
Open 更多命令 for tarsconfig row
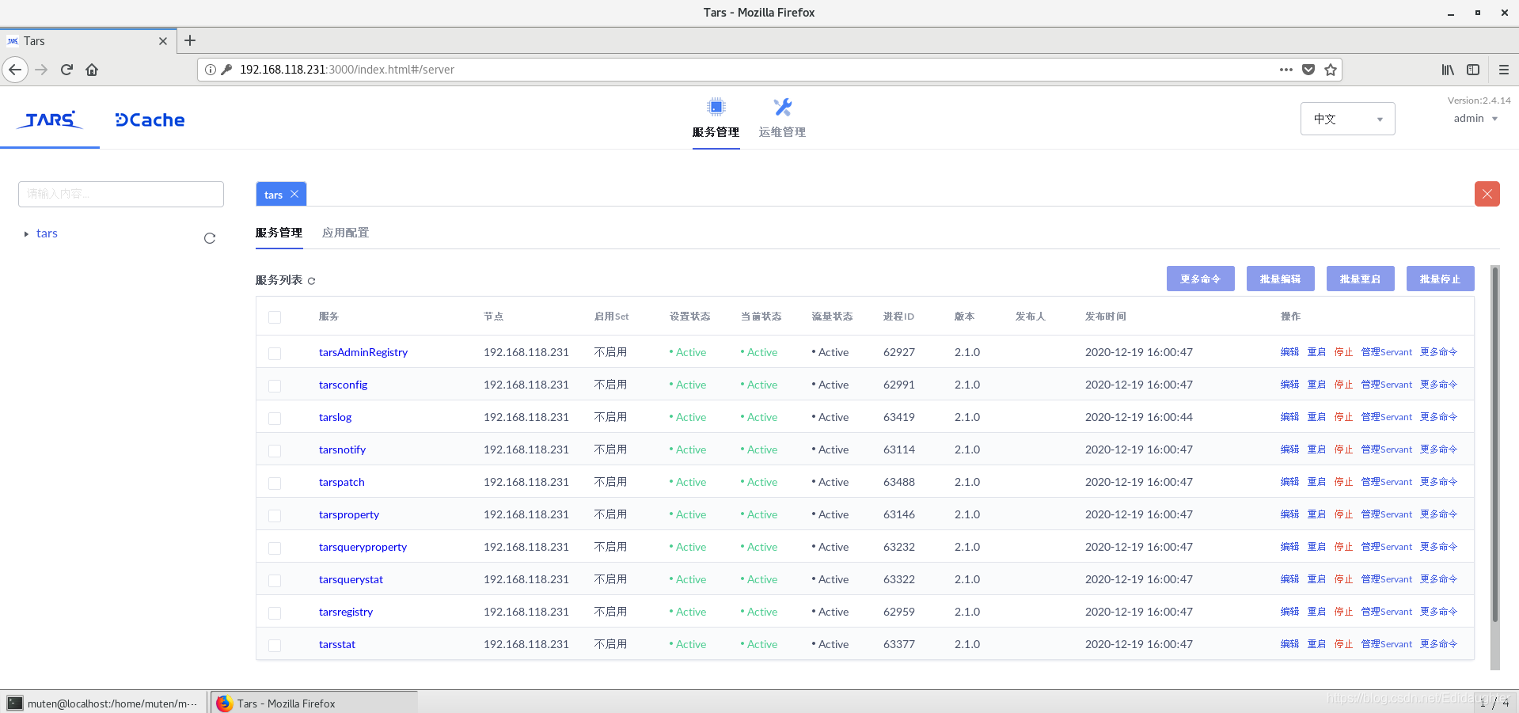point(1438,385)
